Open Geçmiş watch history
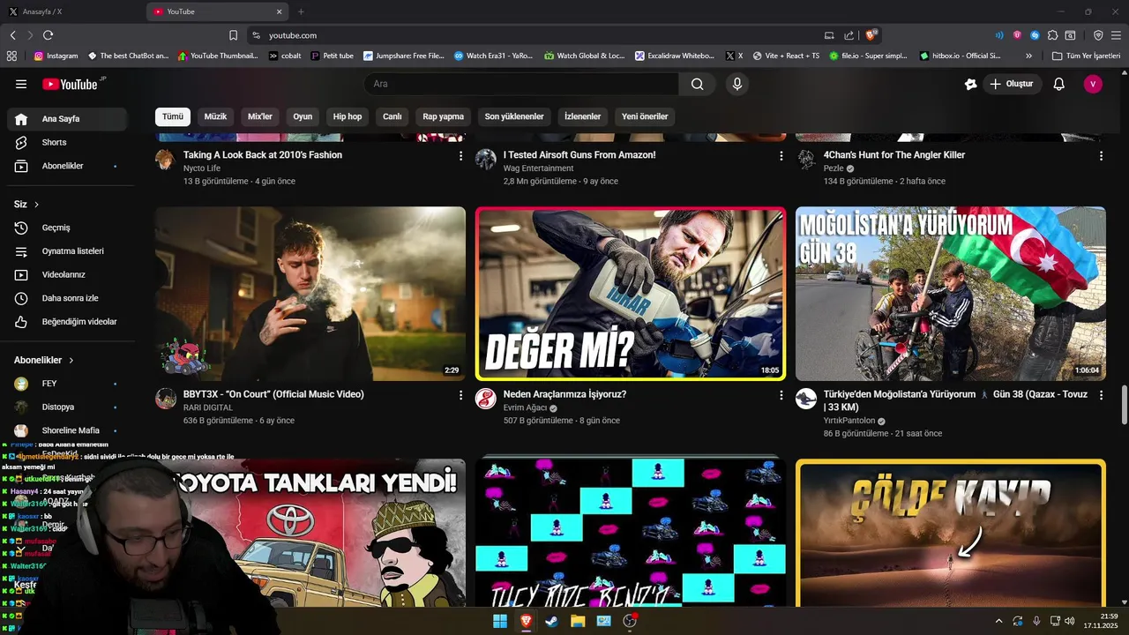Screen dimensions: 1129x635 (x=67, y=228)
